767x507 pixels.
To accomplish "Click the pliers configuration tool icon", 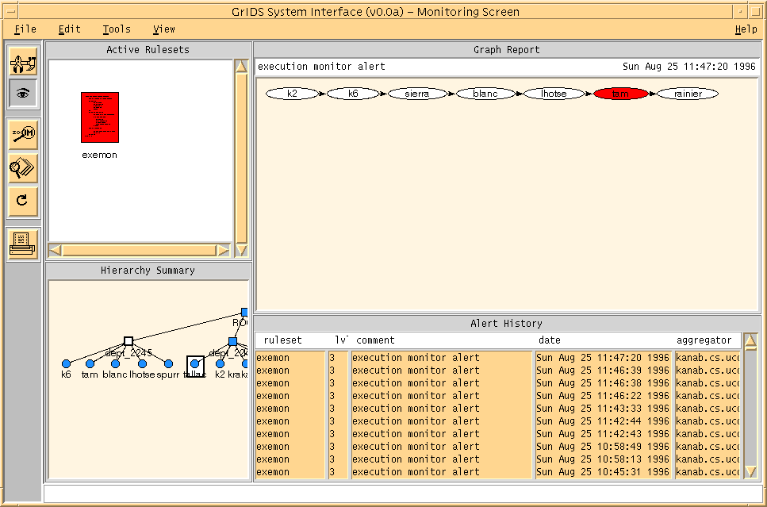I will (x=23, y=61).
